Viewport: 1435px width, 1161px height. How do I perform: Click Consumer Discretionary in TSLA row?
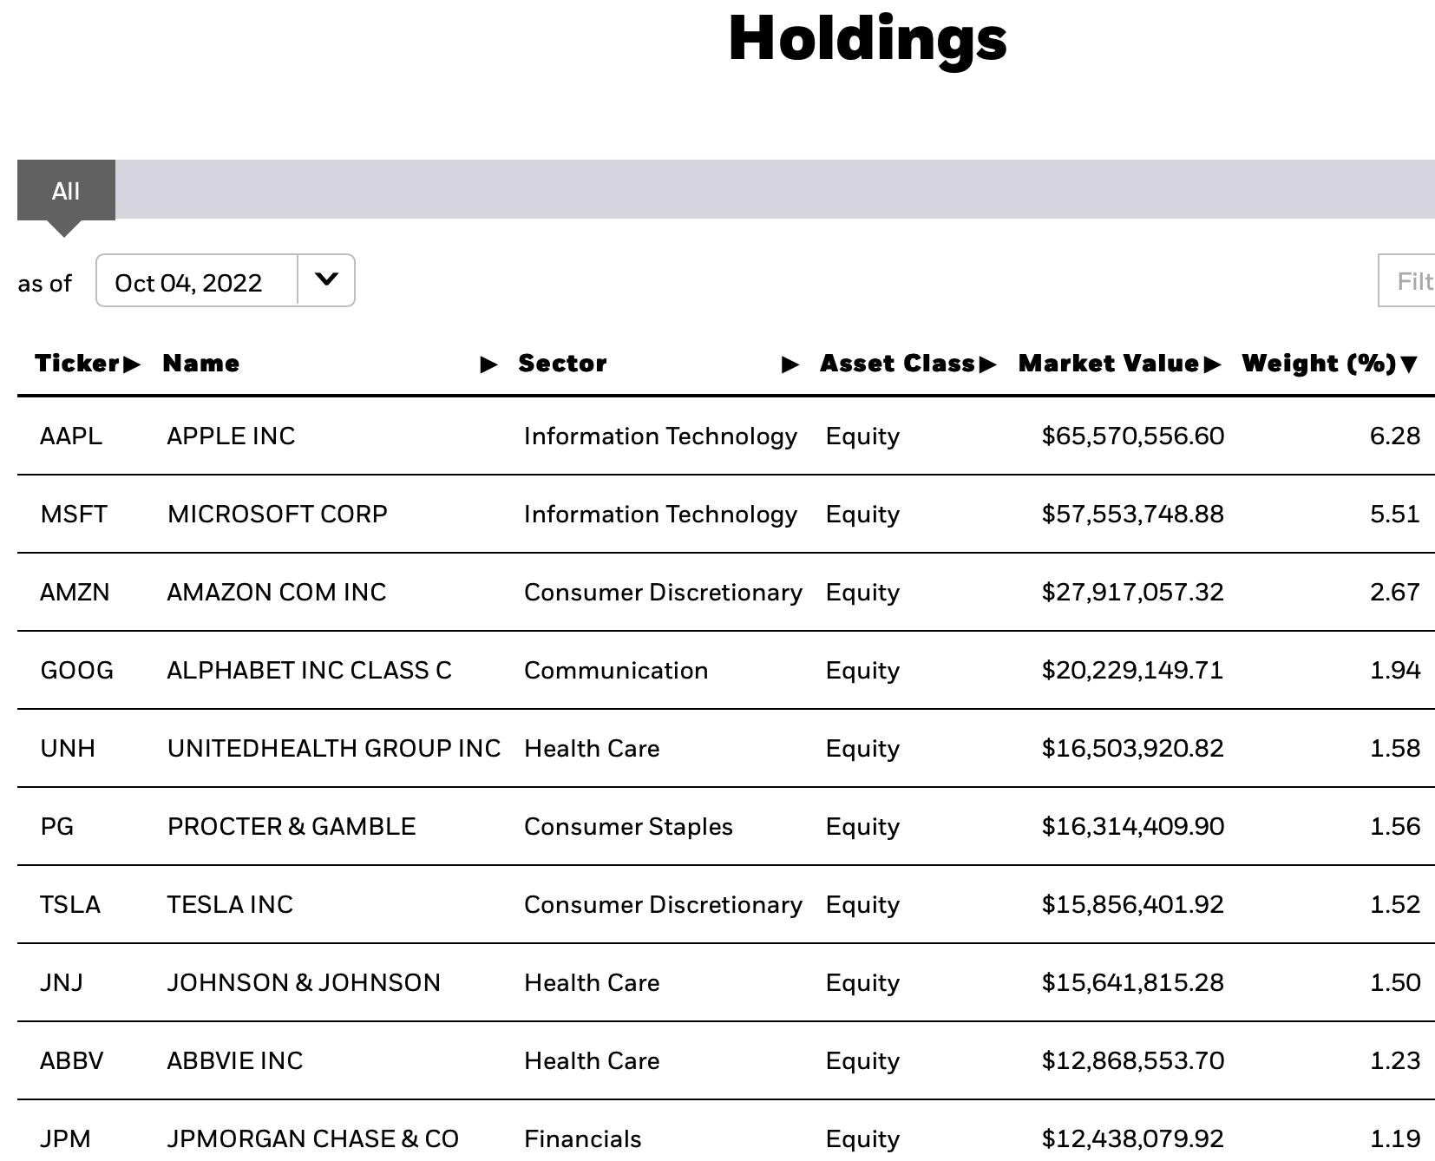[x=663, y=904]
